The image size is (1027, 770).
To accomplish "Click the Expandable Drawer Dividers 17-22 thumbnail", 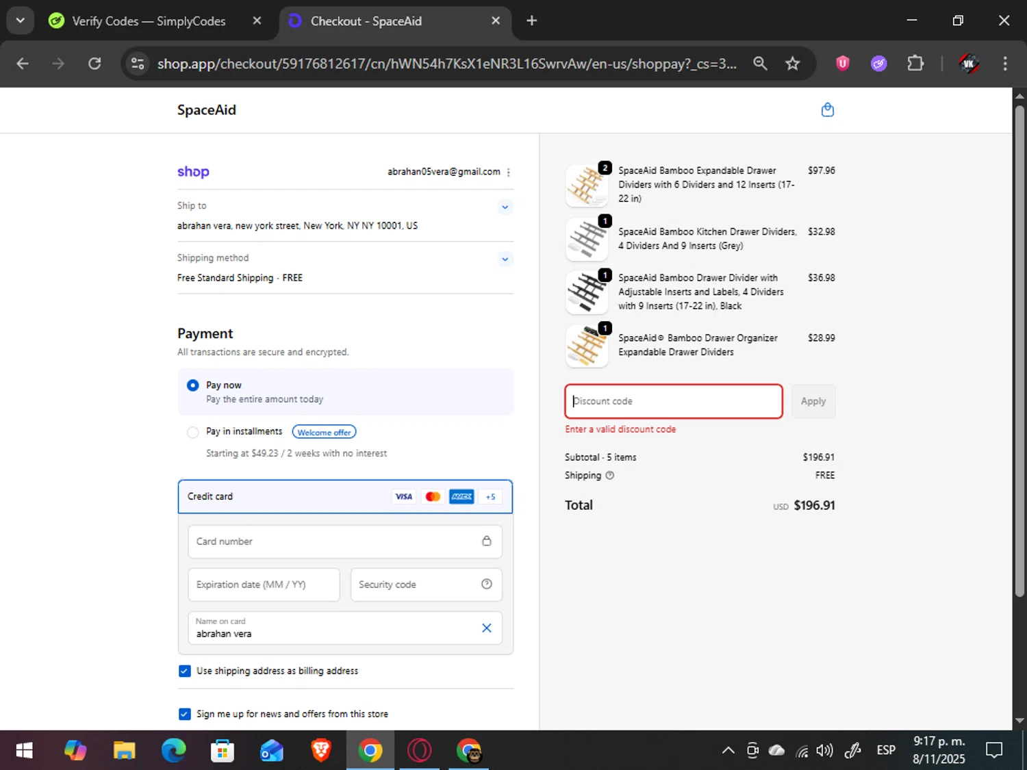I will (x=587, y=185).
